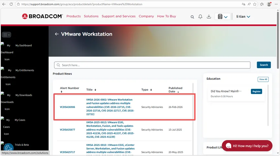The width and height of the screenshot is (280, 156).
Task: Click the browser back arrow
Action: 4,4
